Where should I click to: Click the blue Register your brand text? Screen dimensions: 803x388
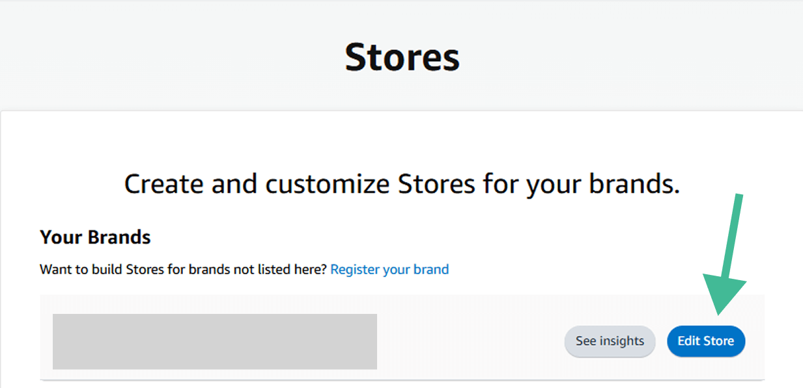click(389, 269)
